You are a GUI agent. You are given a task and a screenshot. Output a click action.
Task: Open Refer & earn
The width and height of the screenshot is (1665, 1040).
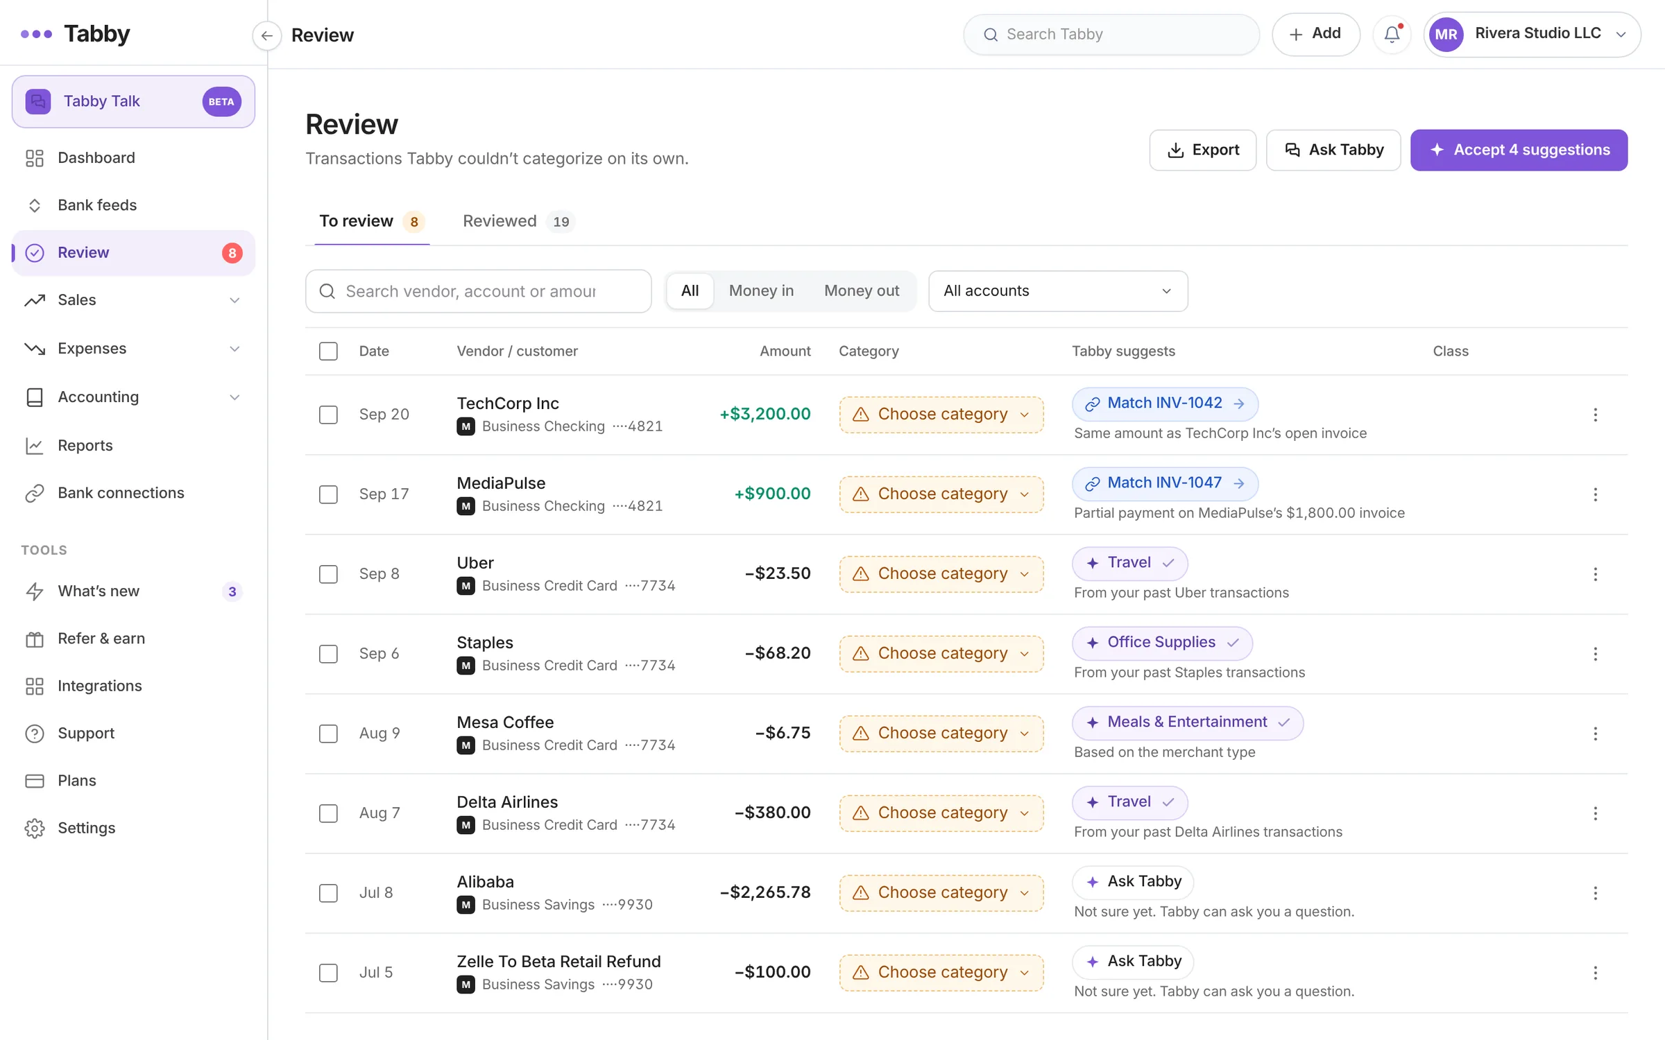point(133,639)
